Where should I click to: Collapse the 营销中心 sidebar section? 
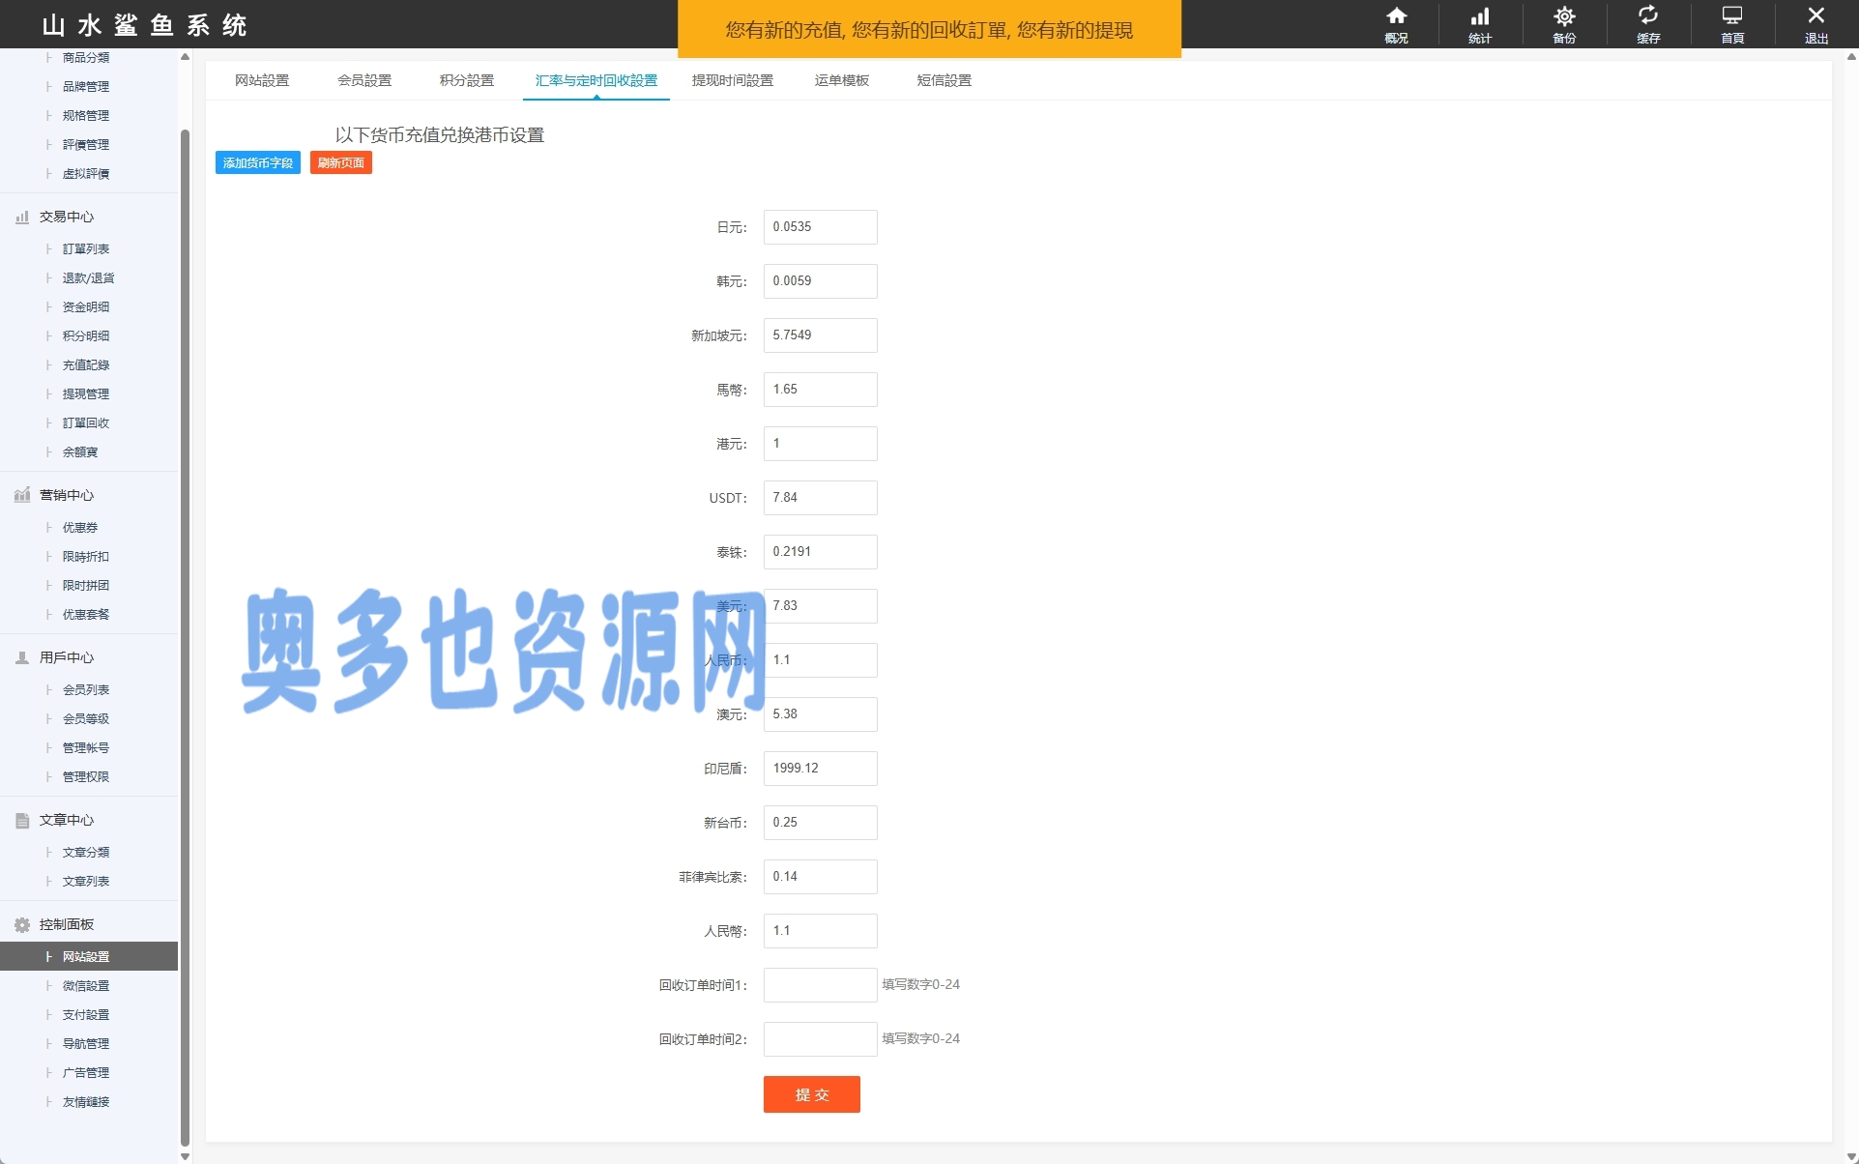[66, 495]
